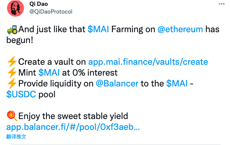Click the text 'at 0% interest'
230x145 pixels.
click(90, 72)
